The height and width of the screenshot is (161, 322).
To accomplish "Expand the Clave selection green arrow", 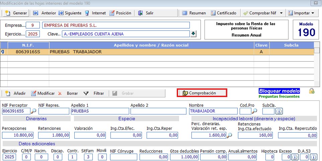I will click(x=193, y=34).
